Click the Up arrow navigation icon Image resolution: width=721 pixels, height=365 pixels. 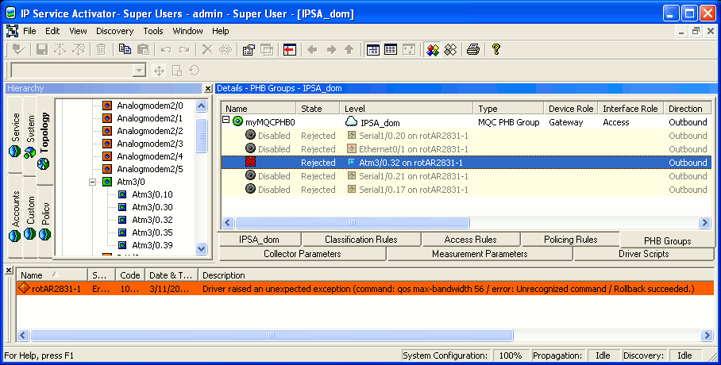point(349,50)
